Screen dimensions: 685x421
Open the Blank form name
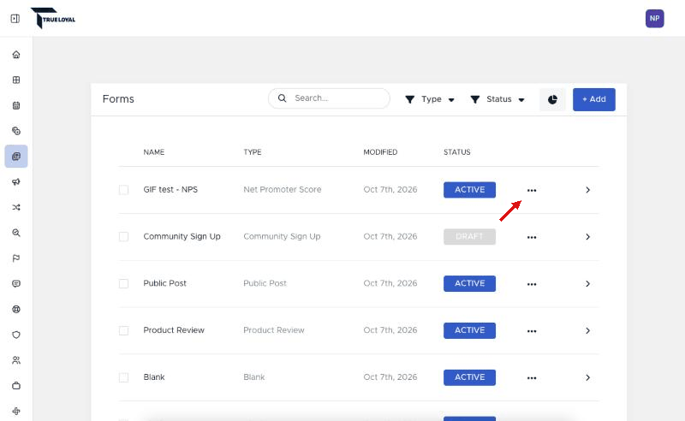tap(154, 377)
